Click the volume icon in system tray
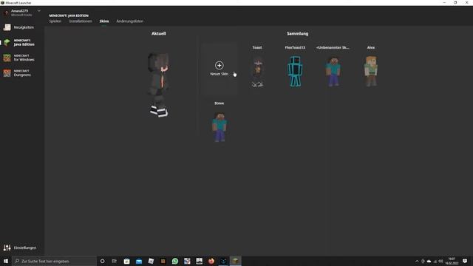 pyautogui.click(x=440, y=261)
